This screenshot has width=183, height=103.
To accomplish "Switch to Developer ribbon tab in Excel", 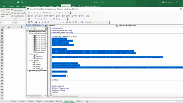I will pyautogui.click(x=66, y=6).
